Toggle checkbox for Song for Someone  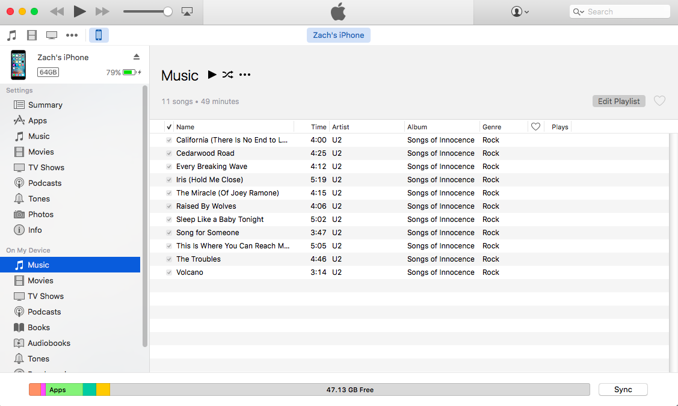[x=169, y=233]
